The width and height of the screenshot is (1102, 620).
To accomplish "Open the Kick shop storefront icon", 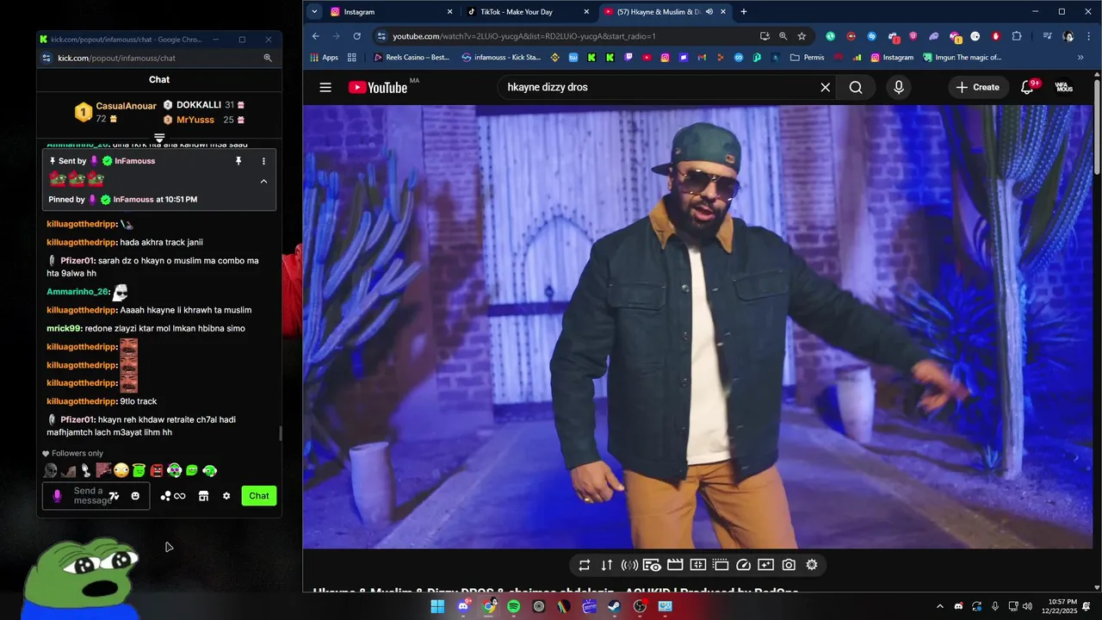I will (x=203, y=496).
